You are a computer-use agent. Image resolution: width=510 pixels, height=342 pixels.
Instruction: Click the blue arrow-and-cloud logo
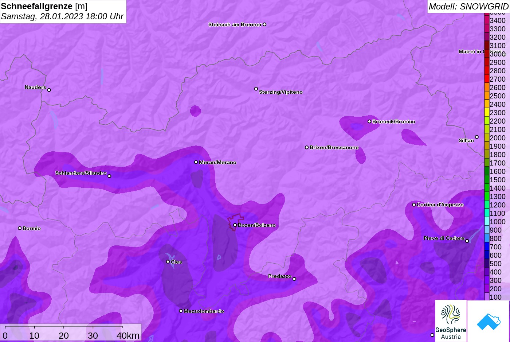489,321
